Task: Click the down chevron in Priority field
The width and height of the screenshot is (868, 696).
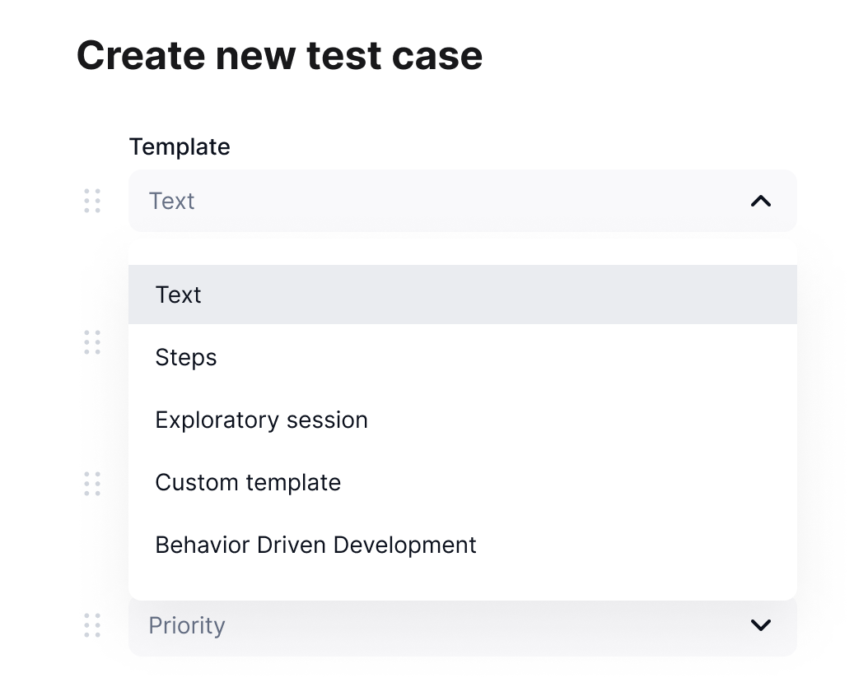Action: (x=761, y=625)
